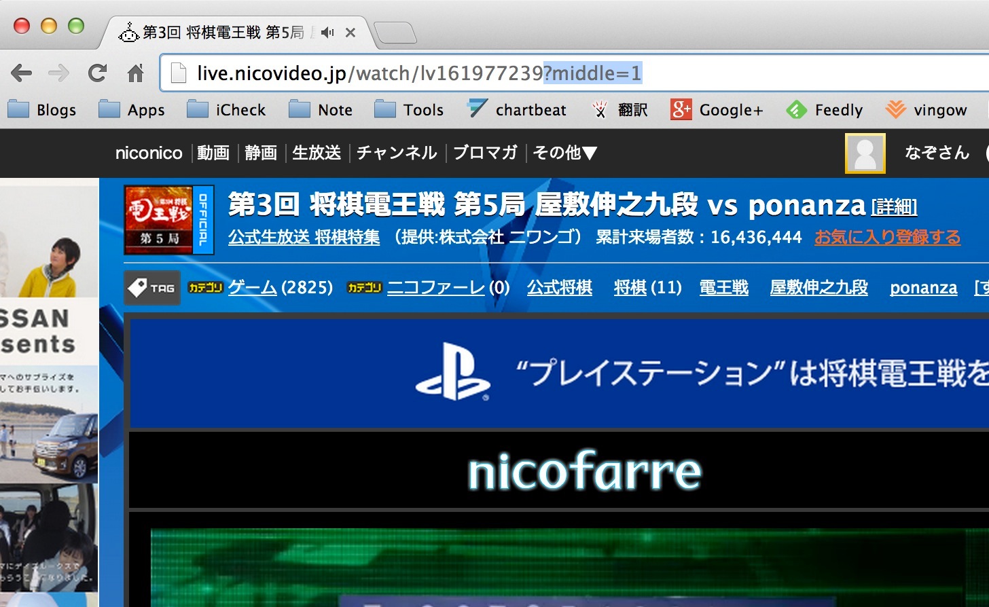The image size is (989, 607).
Task: Open the 将棋 tag link
Action: 630,288
